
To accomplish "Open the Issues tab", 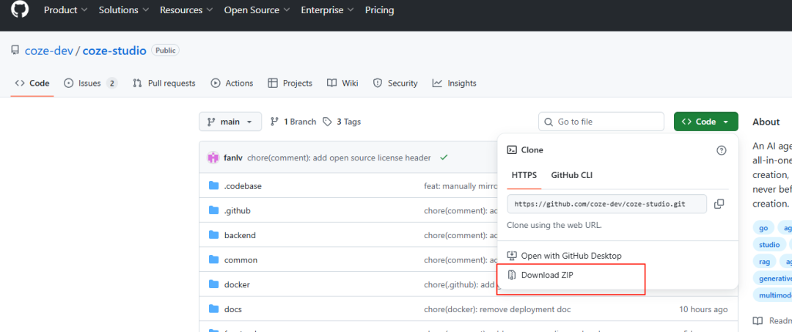I will 89,84.
